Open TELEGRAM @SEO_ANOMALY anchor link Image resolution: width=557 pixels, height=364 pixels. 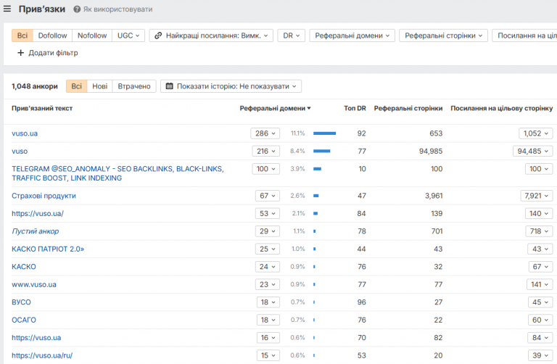pyautogui.click(x=117, y=173)
